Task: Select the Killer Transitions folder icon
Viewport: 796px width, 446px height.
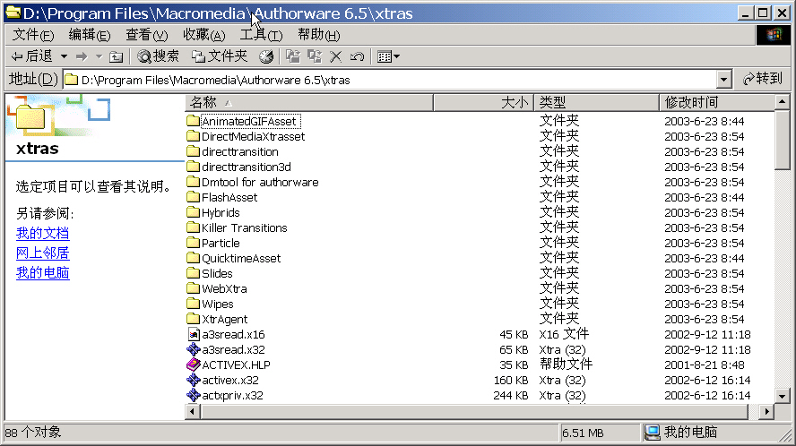Action: click(x=193, y=227)
